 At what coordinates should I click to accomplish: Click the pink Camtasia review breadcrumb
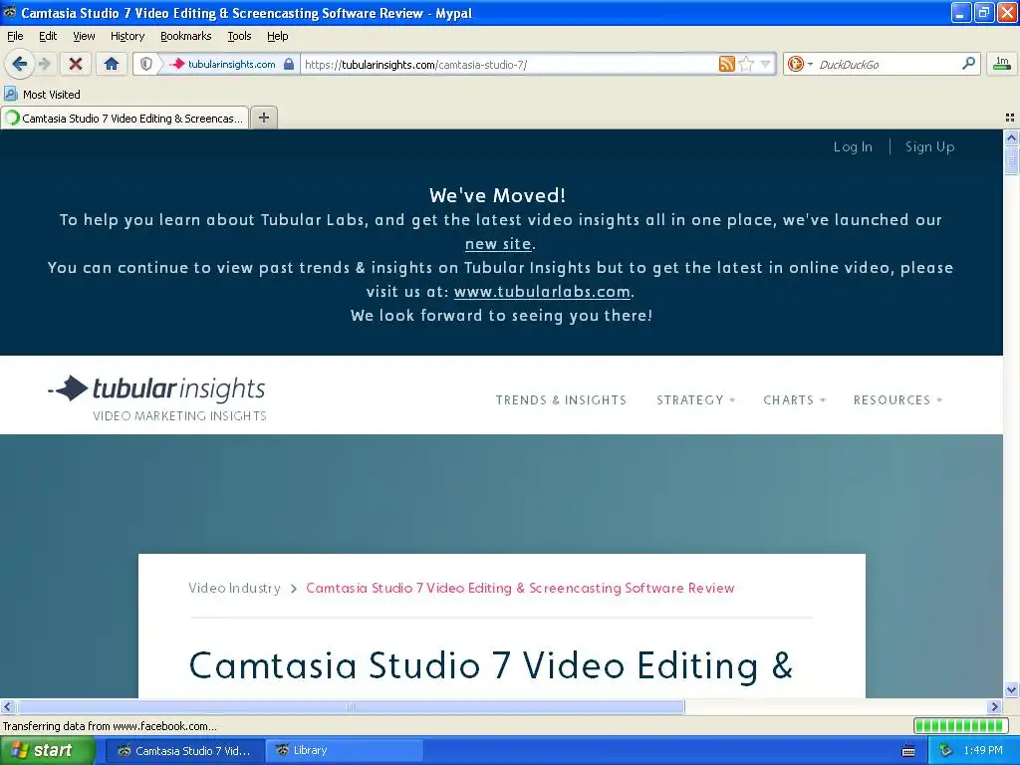click(x=520, y=588)
